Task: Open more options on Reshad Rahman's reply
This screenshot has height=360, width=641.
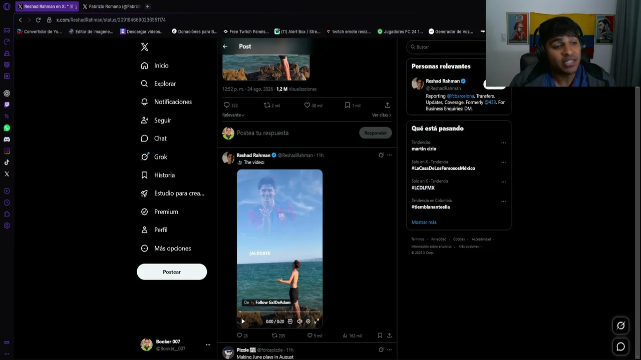Action: pyautogui.click(x=390, y=155)
